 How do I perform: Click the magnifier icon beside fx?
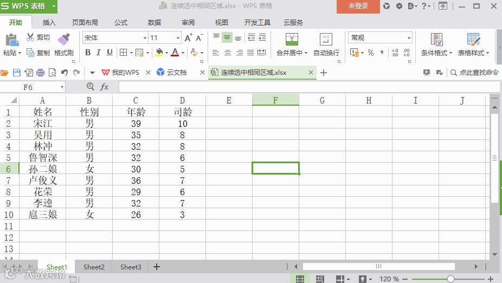point(91,86)
